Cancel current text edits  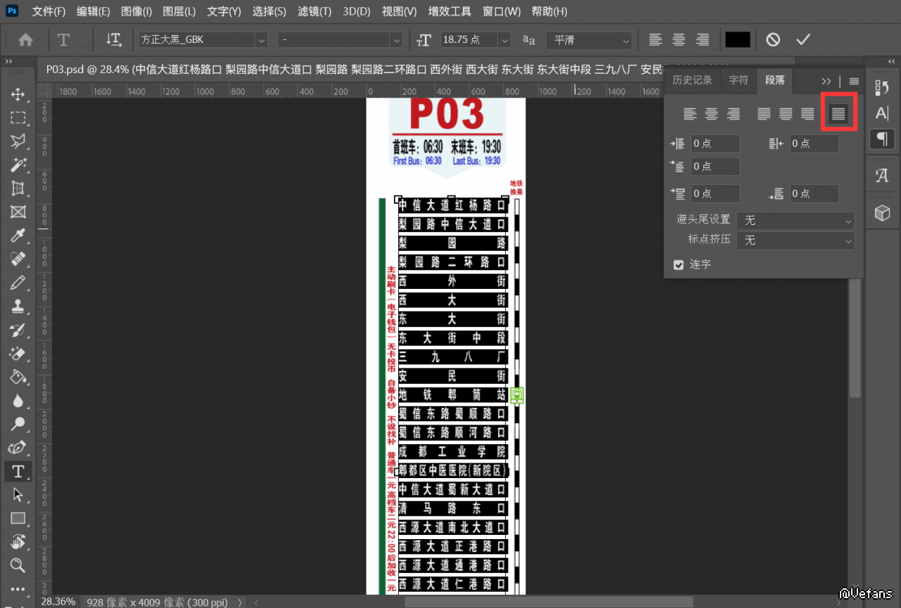[773, 40]
